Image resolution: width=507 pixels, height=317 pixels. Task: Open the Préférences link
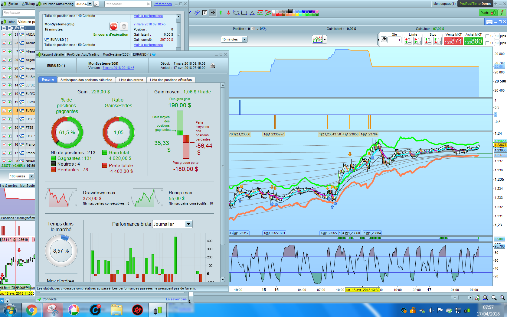(x=162, y=4)
